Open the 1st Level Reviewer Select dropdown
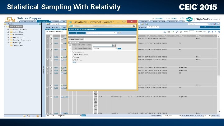The width and height of the screenshot is (224, 126). tap(105, 49)
